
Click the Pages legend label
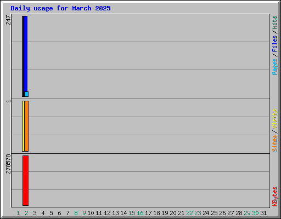(x=275, y=67)
